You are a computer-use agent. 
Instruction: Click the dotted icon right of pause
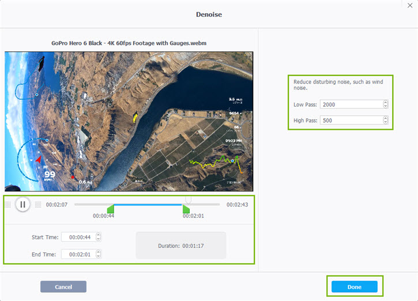point(38,204)
